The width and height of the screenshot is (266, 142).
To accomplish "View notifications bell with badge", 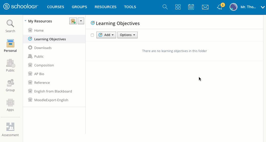I will (x=220, y=7).
